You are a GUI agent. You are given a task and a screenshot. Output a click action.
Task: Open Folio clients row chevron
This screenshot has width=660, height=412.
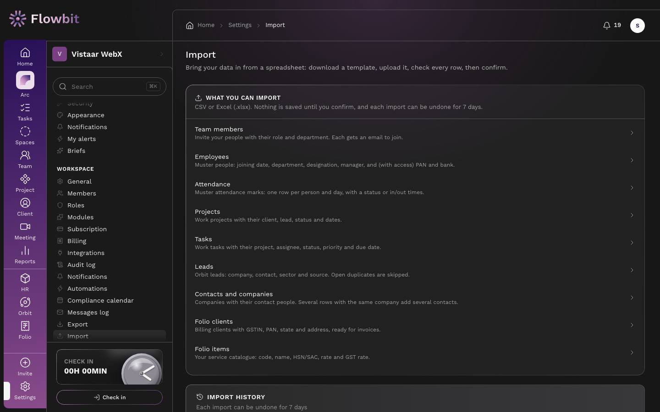(632, 325)
